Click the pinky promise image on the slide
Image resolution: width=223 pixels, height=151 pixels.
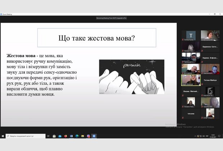click(x=132, y=77)
